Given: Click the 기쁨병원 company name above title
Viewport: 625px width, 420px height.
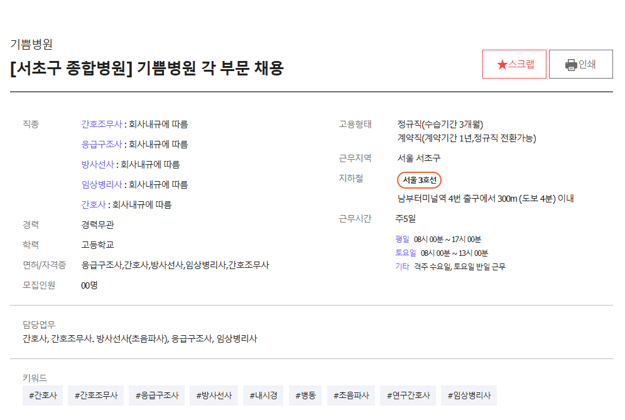Looking at the screenshot, I should click(x=31, y=44).
